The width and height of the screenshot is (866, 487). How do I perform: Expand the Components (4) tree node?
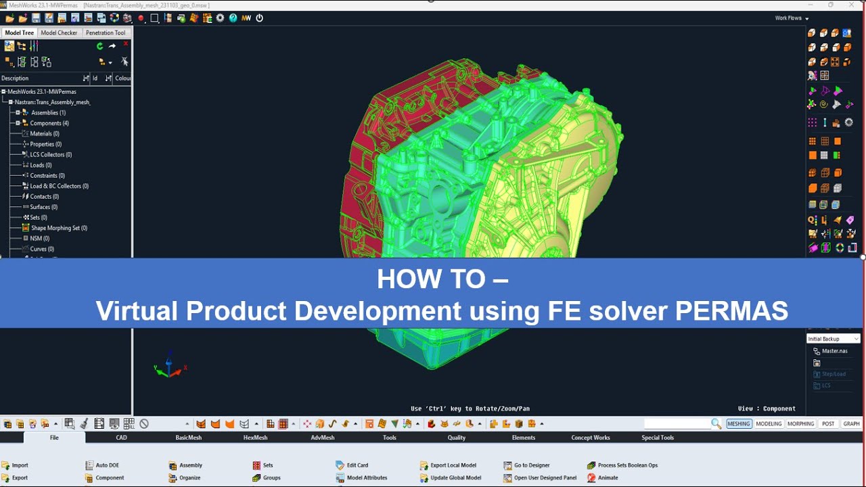click(18, 123)
